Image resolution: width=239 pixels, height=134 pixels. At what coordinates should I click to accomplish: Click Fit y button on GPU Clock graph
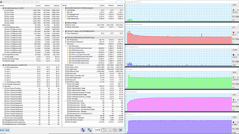click(x=233, y=84)
